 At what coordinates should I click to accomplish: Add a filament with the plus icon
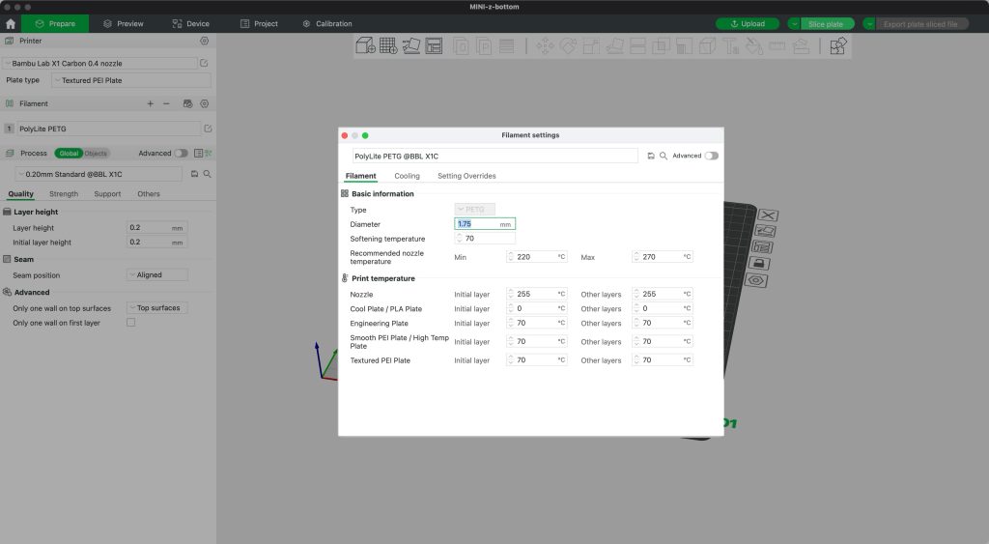point(150,103)
